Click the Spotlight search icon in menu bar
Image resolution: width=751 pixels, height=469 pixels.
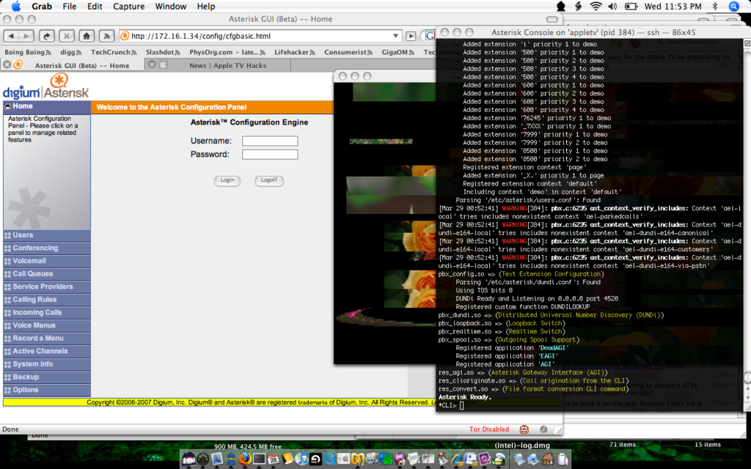click(733, 7)
